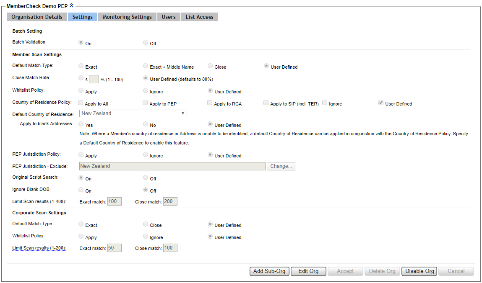The image size is (482, 283).
Task: Select User Defined (defaults to 80%) rate
Action: tap(146, 78)
